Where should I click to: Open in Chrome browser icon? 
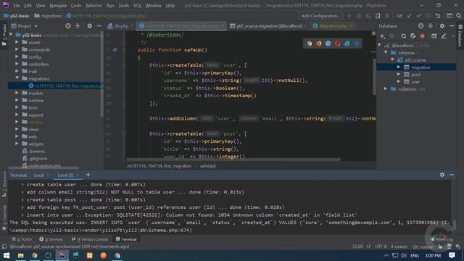[310, 43]
